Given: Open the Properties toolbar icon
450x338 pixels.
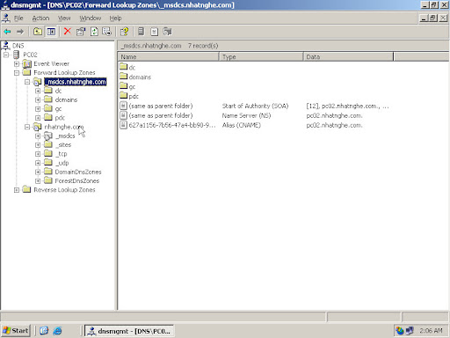Looking at the screenshot, I should (81, 32).
